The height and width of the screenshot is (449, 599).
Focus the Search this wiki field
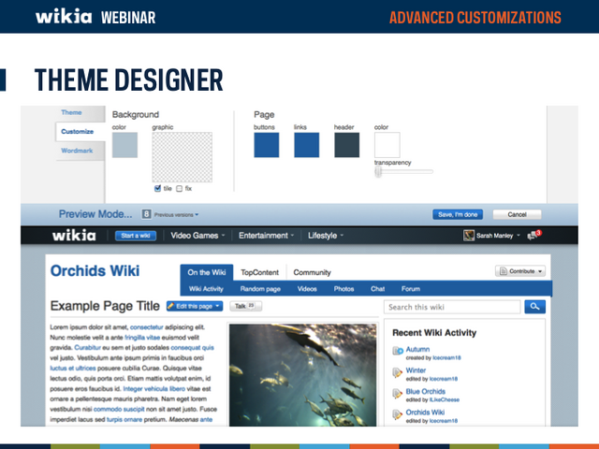(452, 307)
